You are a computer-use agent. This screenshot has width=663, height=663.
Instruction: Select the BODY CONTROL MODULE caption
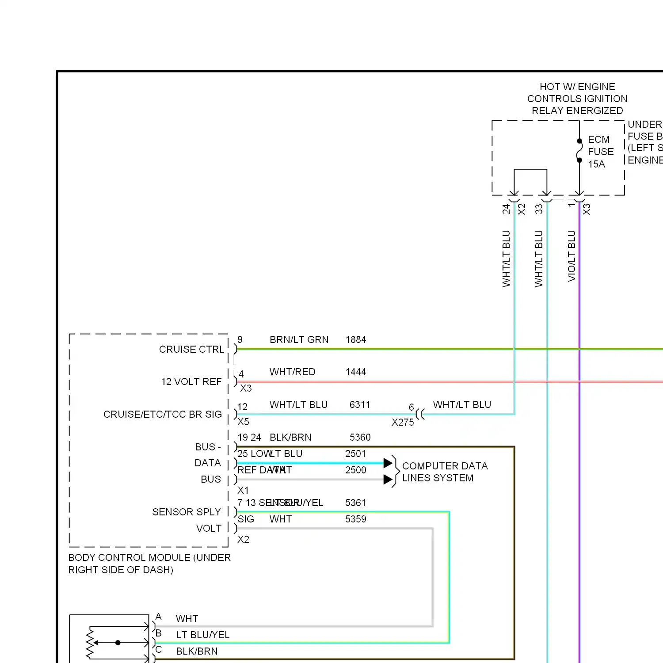coord(149,564)
